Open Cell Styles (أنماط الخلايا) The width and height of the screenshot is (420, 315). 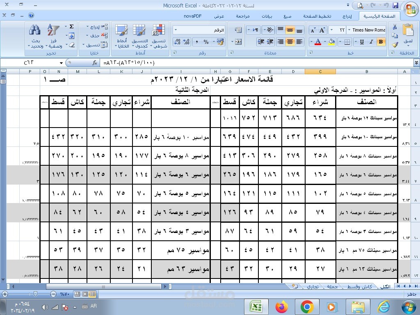pyautogui.click(x=121, y=36)
